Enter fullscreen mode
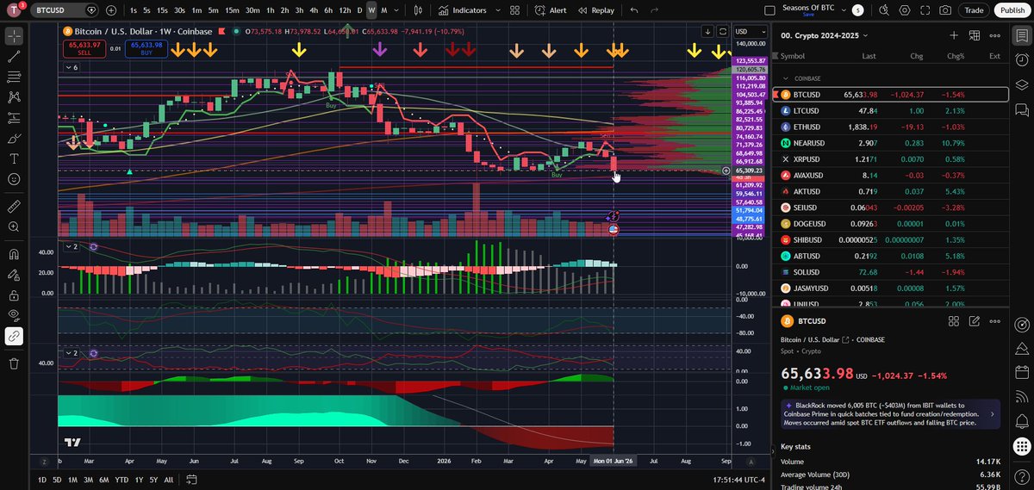 point(925,10)
